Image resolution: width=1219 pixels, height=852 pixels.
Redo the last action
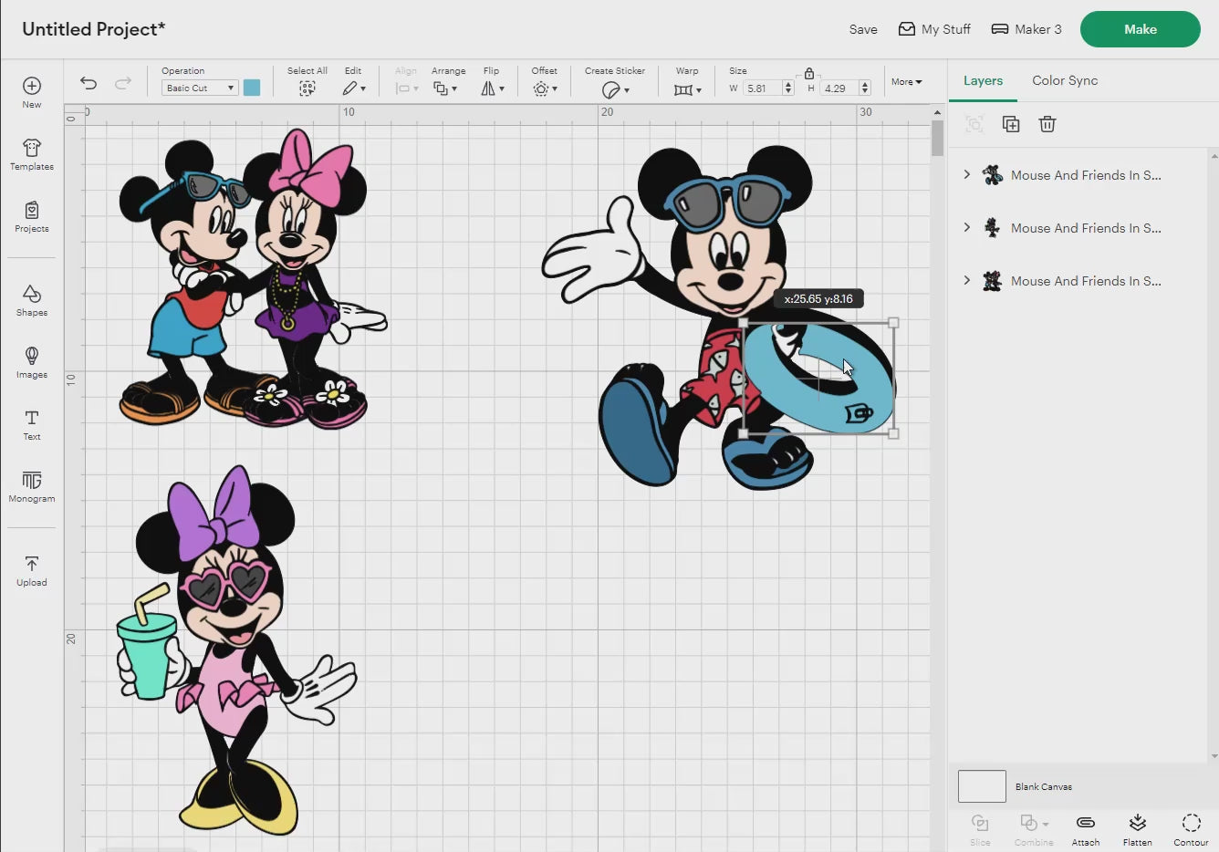pyautogui.click(x=122, y=83)
